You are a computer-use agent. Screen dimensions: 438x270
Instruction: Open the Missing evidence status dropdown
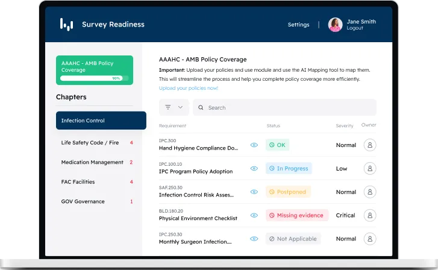tap(297, 215)
